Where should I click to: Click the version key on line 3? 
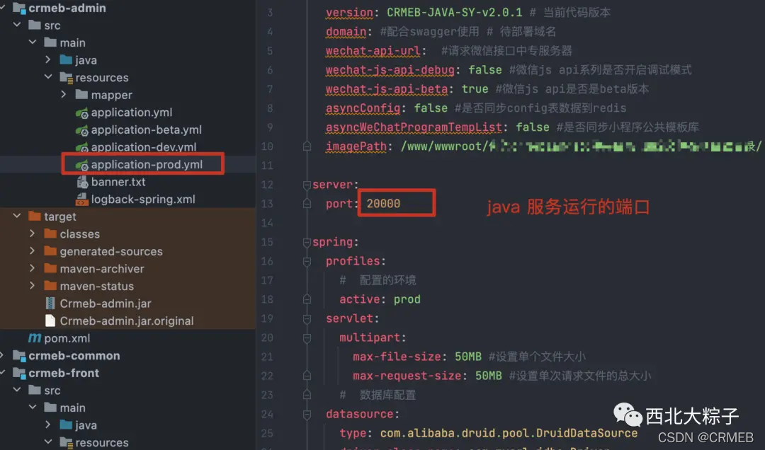349,13
